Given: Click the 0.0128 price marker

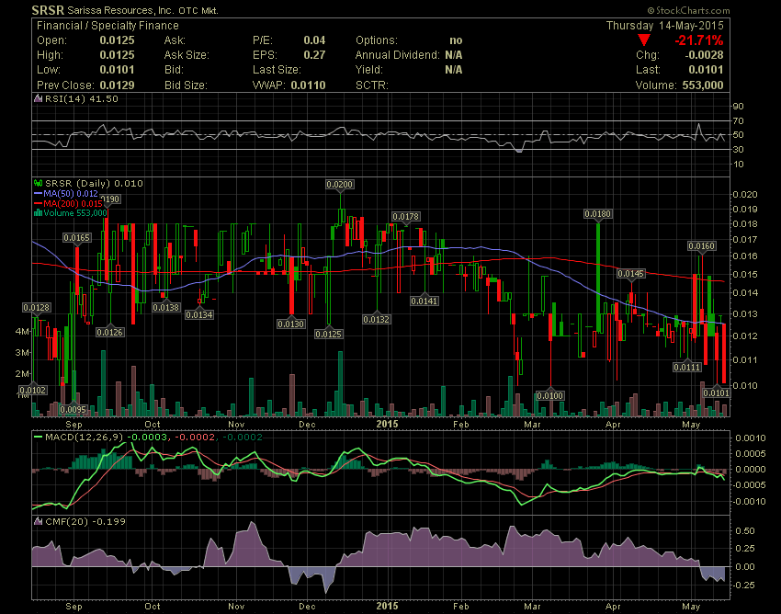Looking at the screenshot, I should 37,308.
